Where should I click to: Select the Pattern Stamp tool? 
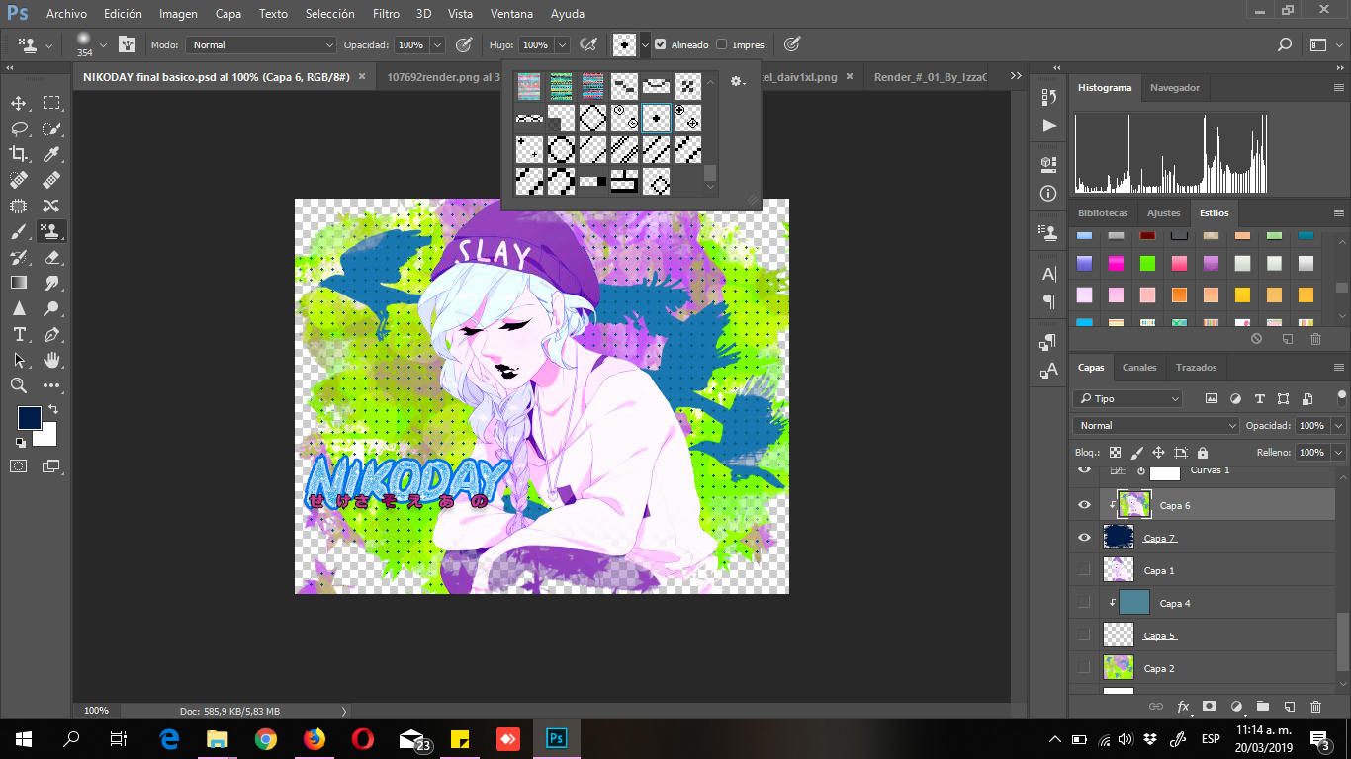51,231
